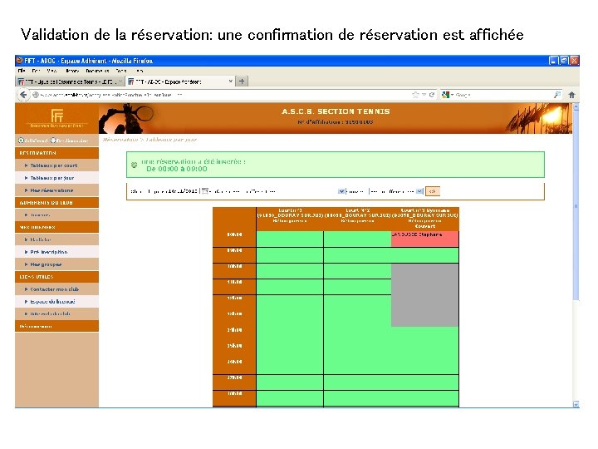The width and height of the screenshot is (598, 449).
Task: Close the Espace Adhérent tab
Action: coord(230,81)
